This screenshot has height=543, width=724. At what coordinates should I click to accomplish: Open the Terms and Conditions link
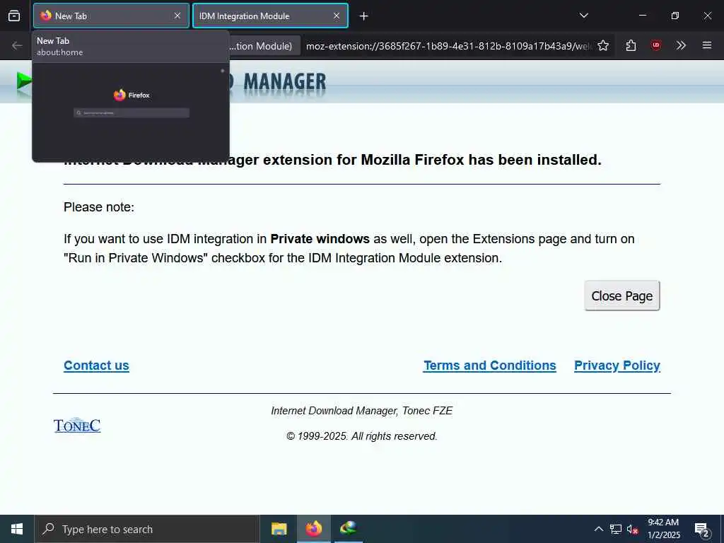pos(490,366)
